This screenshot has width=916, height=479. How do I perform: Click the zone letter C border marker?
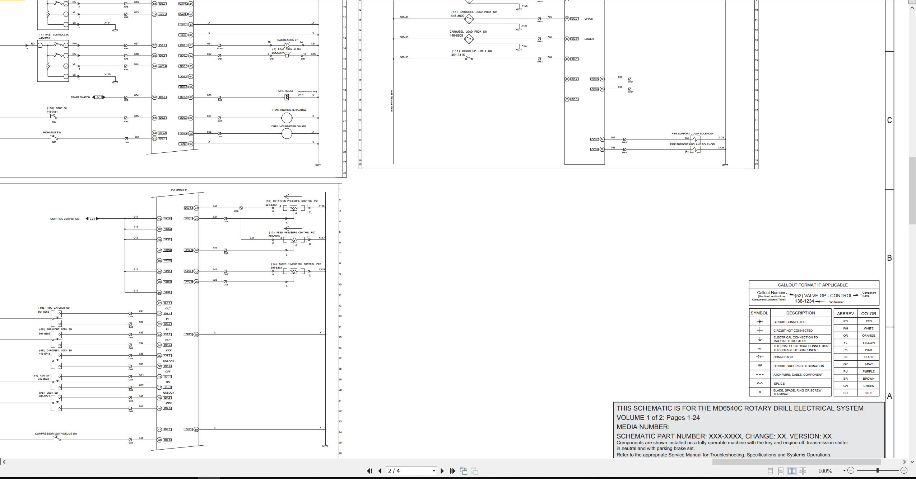[x=889, y=120]
